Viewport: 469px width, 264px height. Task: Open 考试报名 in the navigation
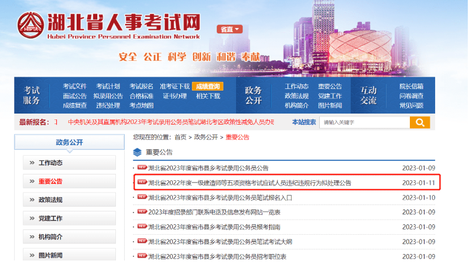[x=142, y=87]
